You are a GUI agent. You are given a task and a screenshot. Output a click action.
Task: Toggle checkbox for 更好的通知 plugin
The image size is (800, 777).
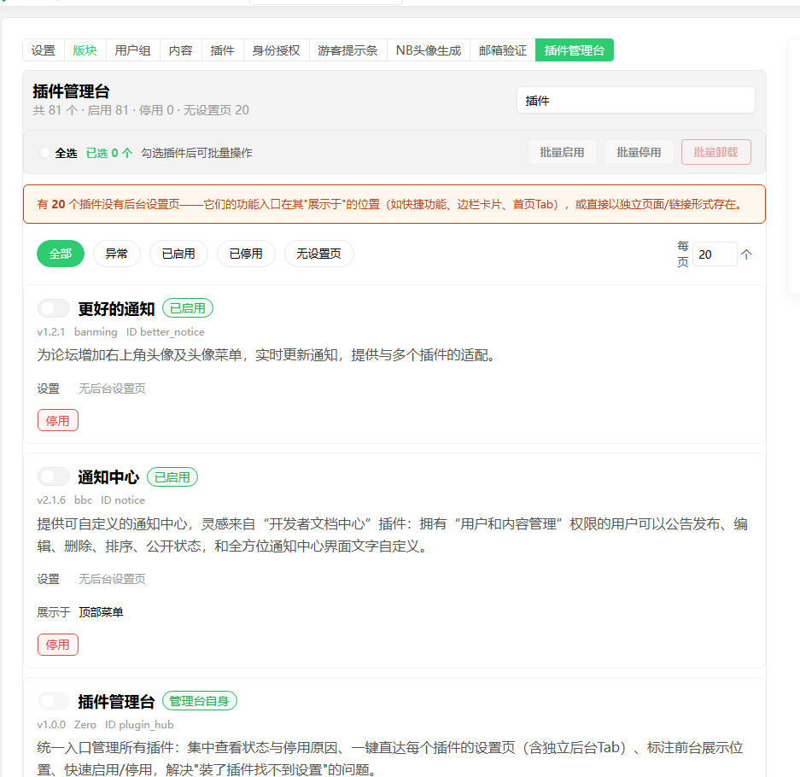53,308
